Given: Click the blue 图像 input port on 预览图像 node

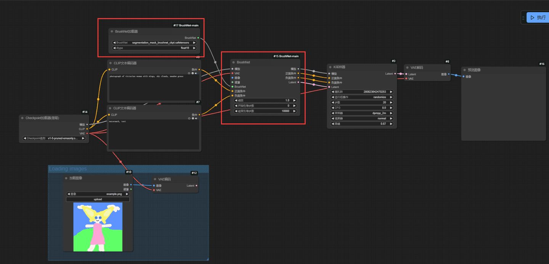Looking at the screenshot, I should pyautogui.click(x=464, y=77).
